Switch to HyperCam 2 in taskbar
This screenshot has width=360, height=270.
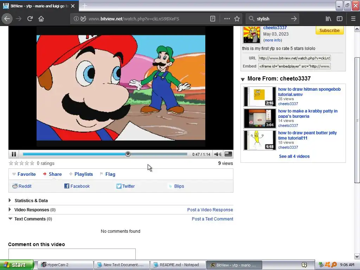click(65, 265)
